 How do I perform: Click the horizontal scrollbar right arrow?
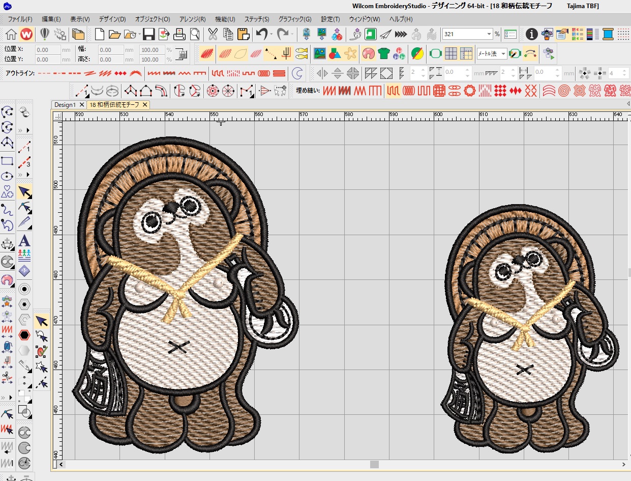coord(624,464)
